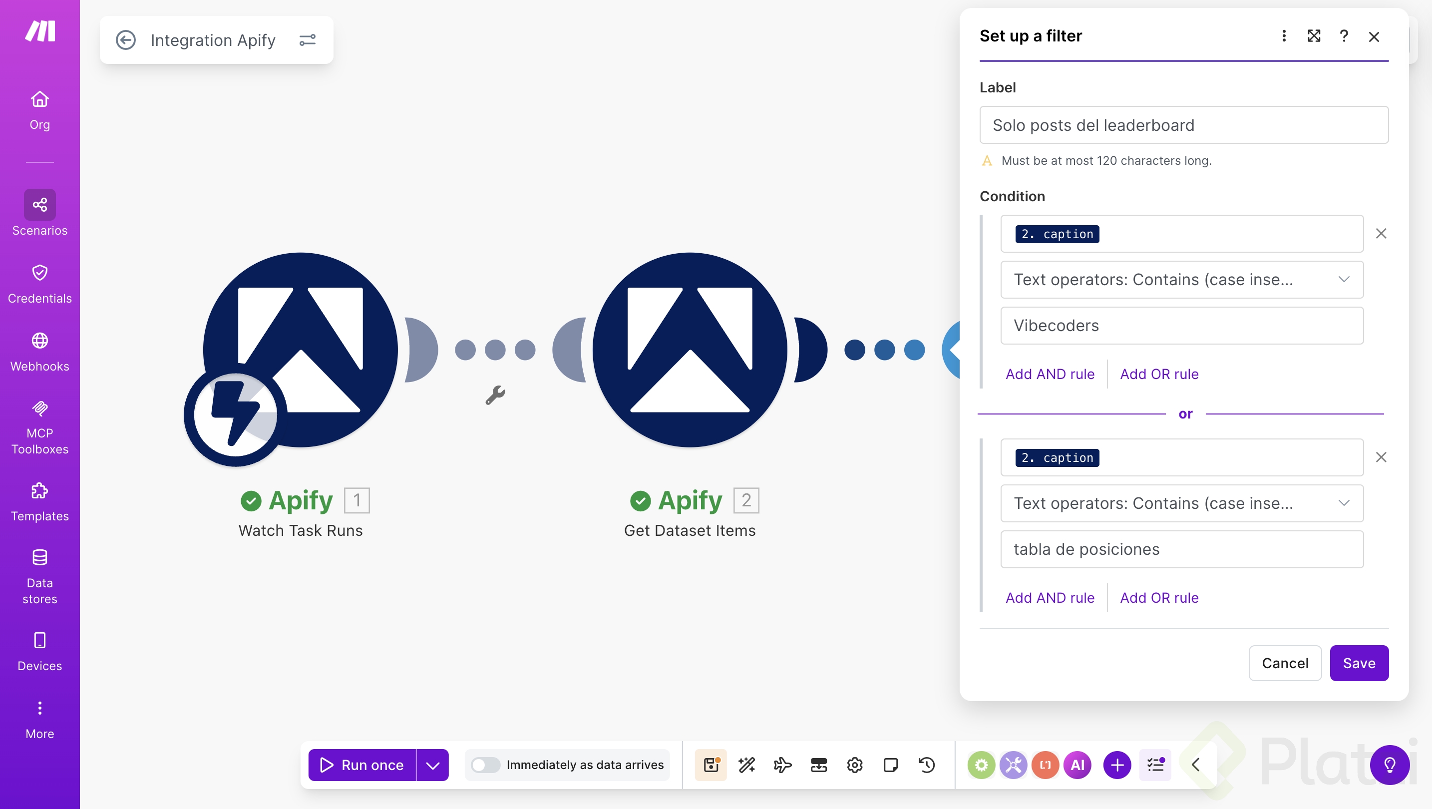Viewport: 1432px width, 809px height.
Task: Open second Text operators dropdown
Action: (1181, 503)
